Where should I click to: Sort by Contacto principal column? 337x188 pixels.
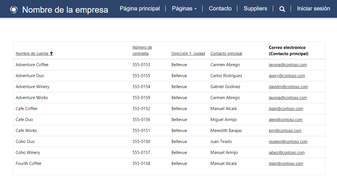click(226, 53)
